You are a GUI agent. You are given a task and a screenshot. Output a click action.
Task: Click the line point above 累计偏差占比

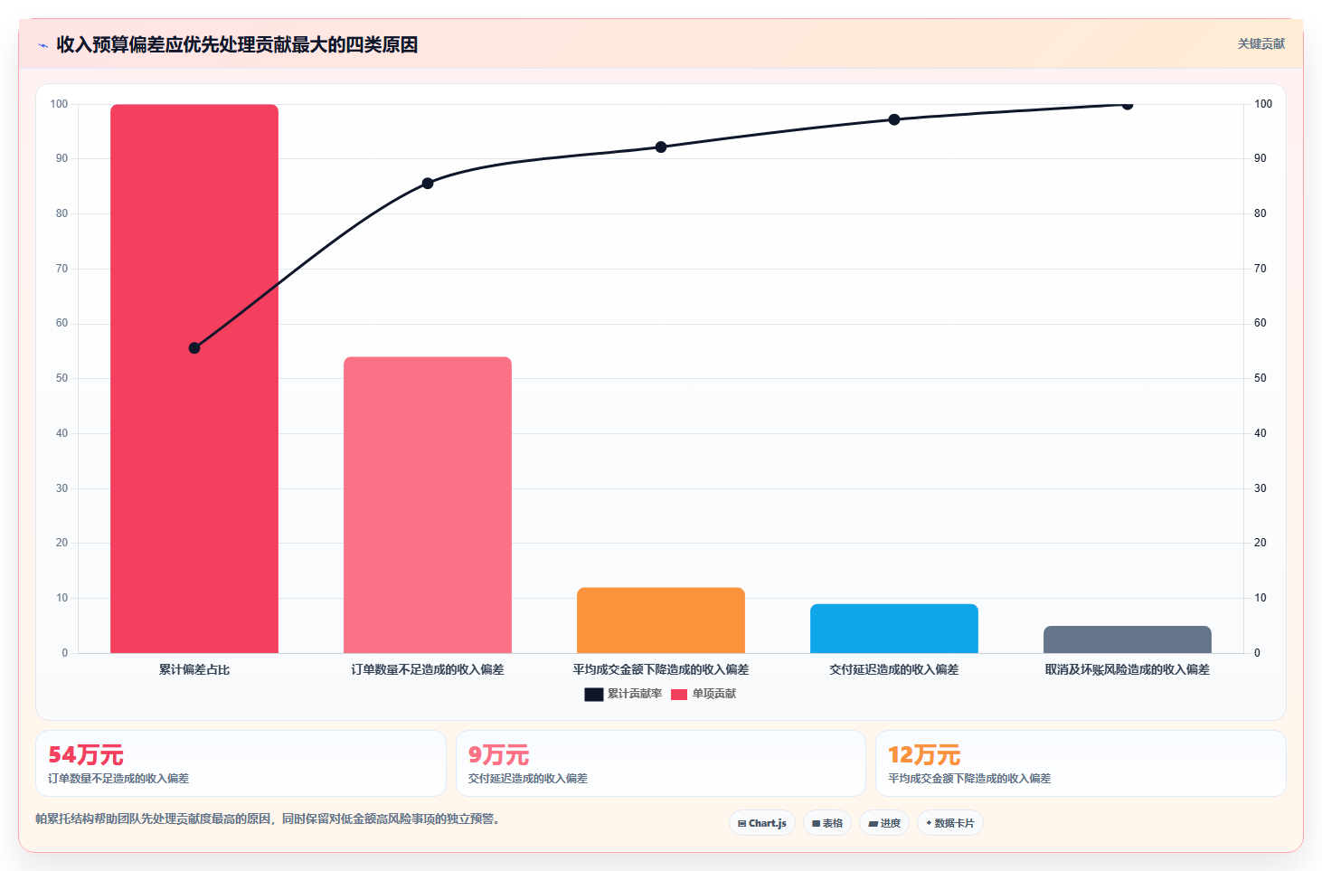point(194,348)
